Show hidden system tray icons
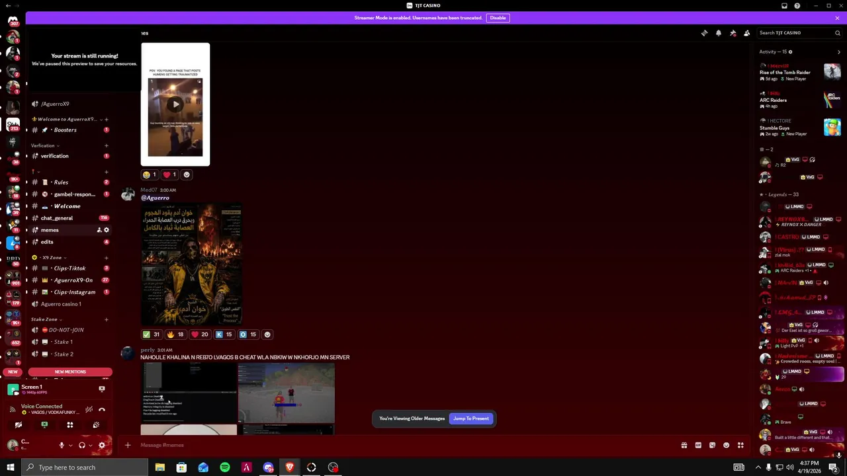The width and height of the screenshot is (847, 476). [758, 467]
